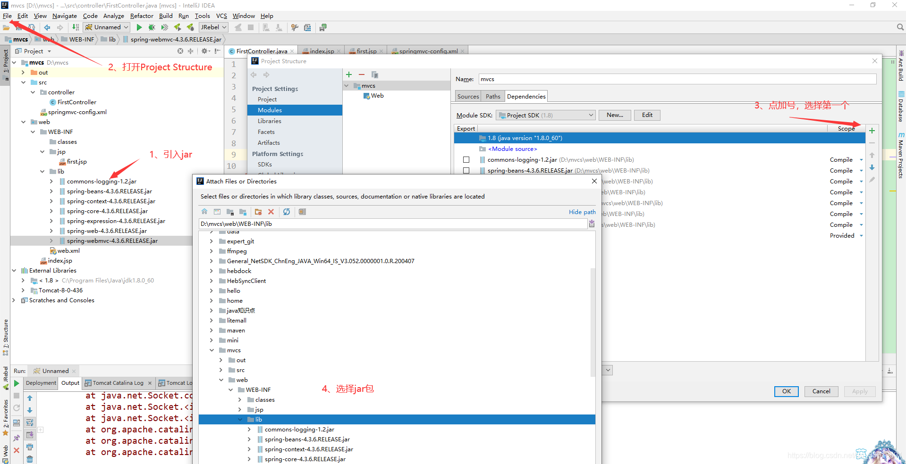Move dependency down with blue arrow
906x464 pixels.
(872, 167)
